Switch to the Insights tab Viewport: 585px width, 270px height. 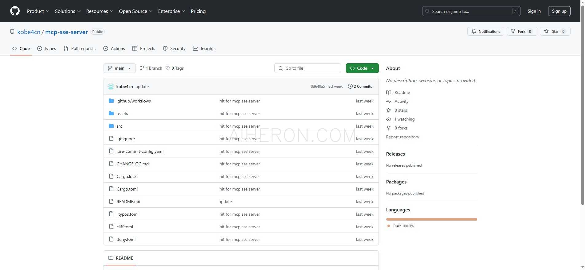pyautogui.click(x=204, y=48)
